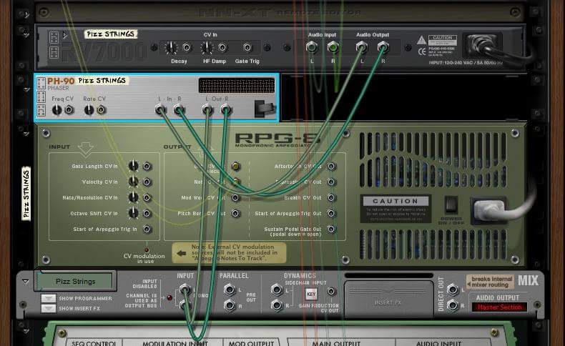Adjust the RPG-8 Octave Shift CV trim knob
This screenshot has height=346, width=565.
pos(133,213)
